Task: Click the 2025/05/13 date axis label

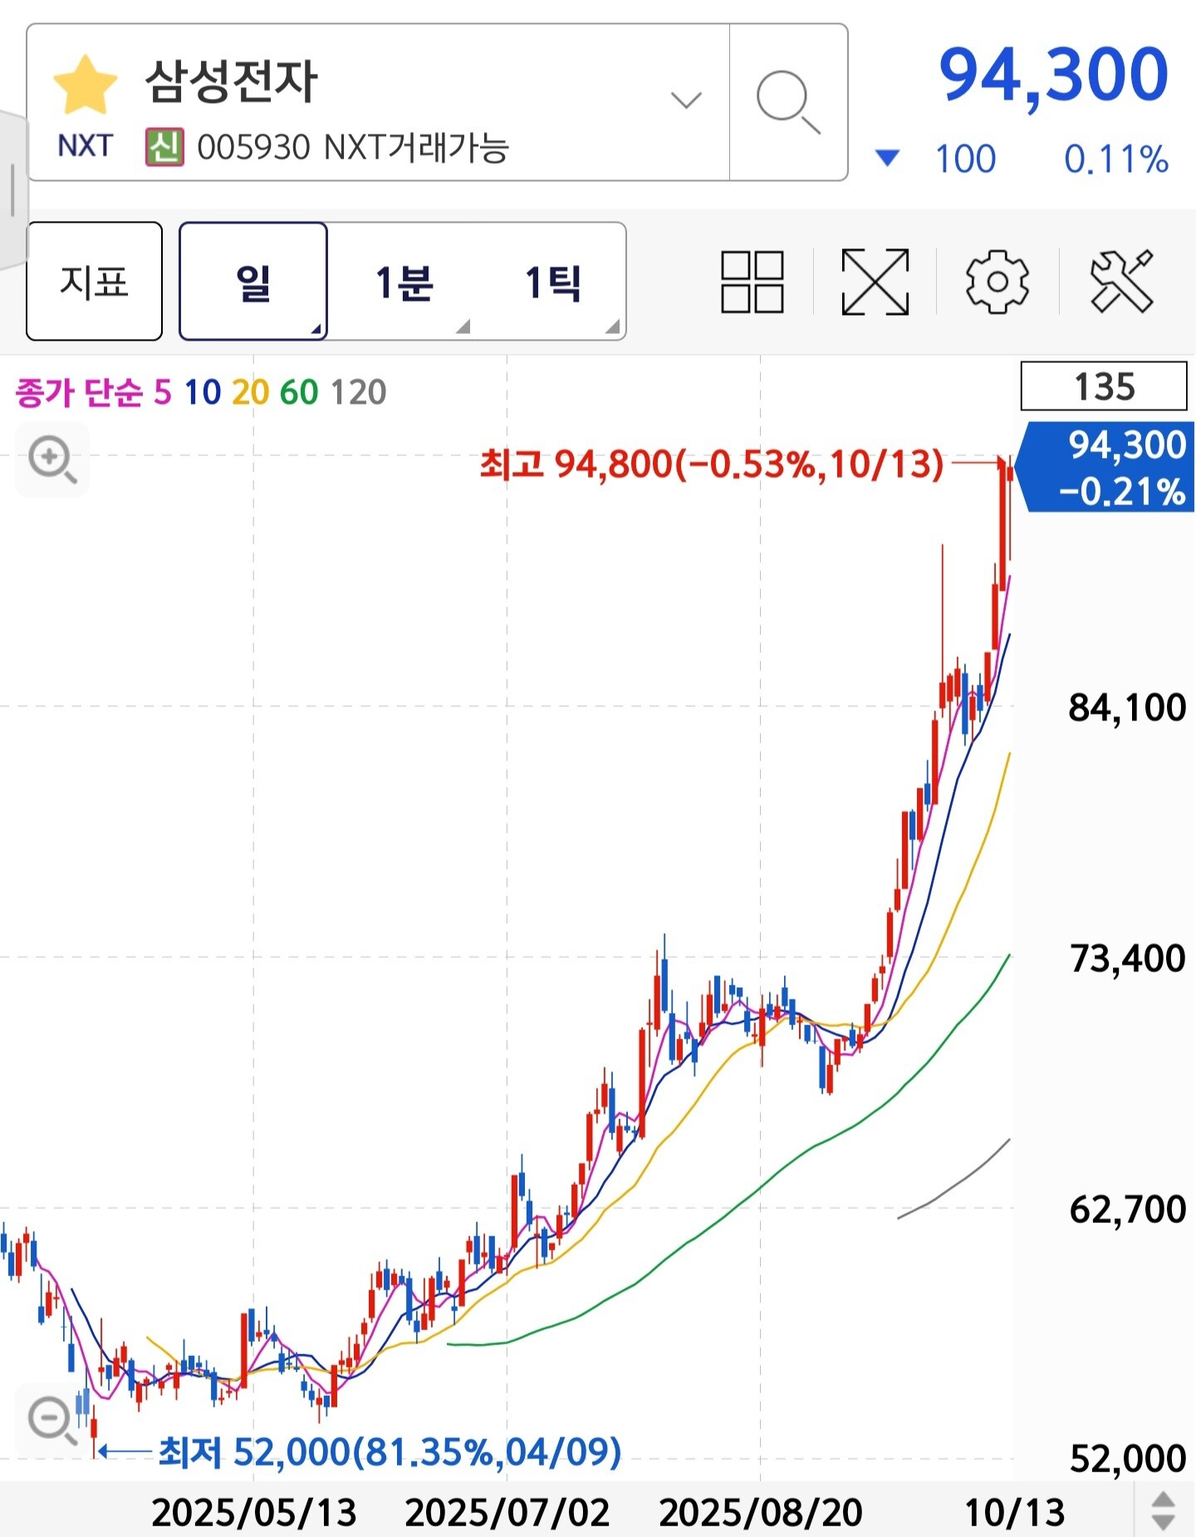Action: (x=253, y=1513)
